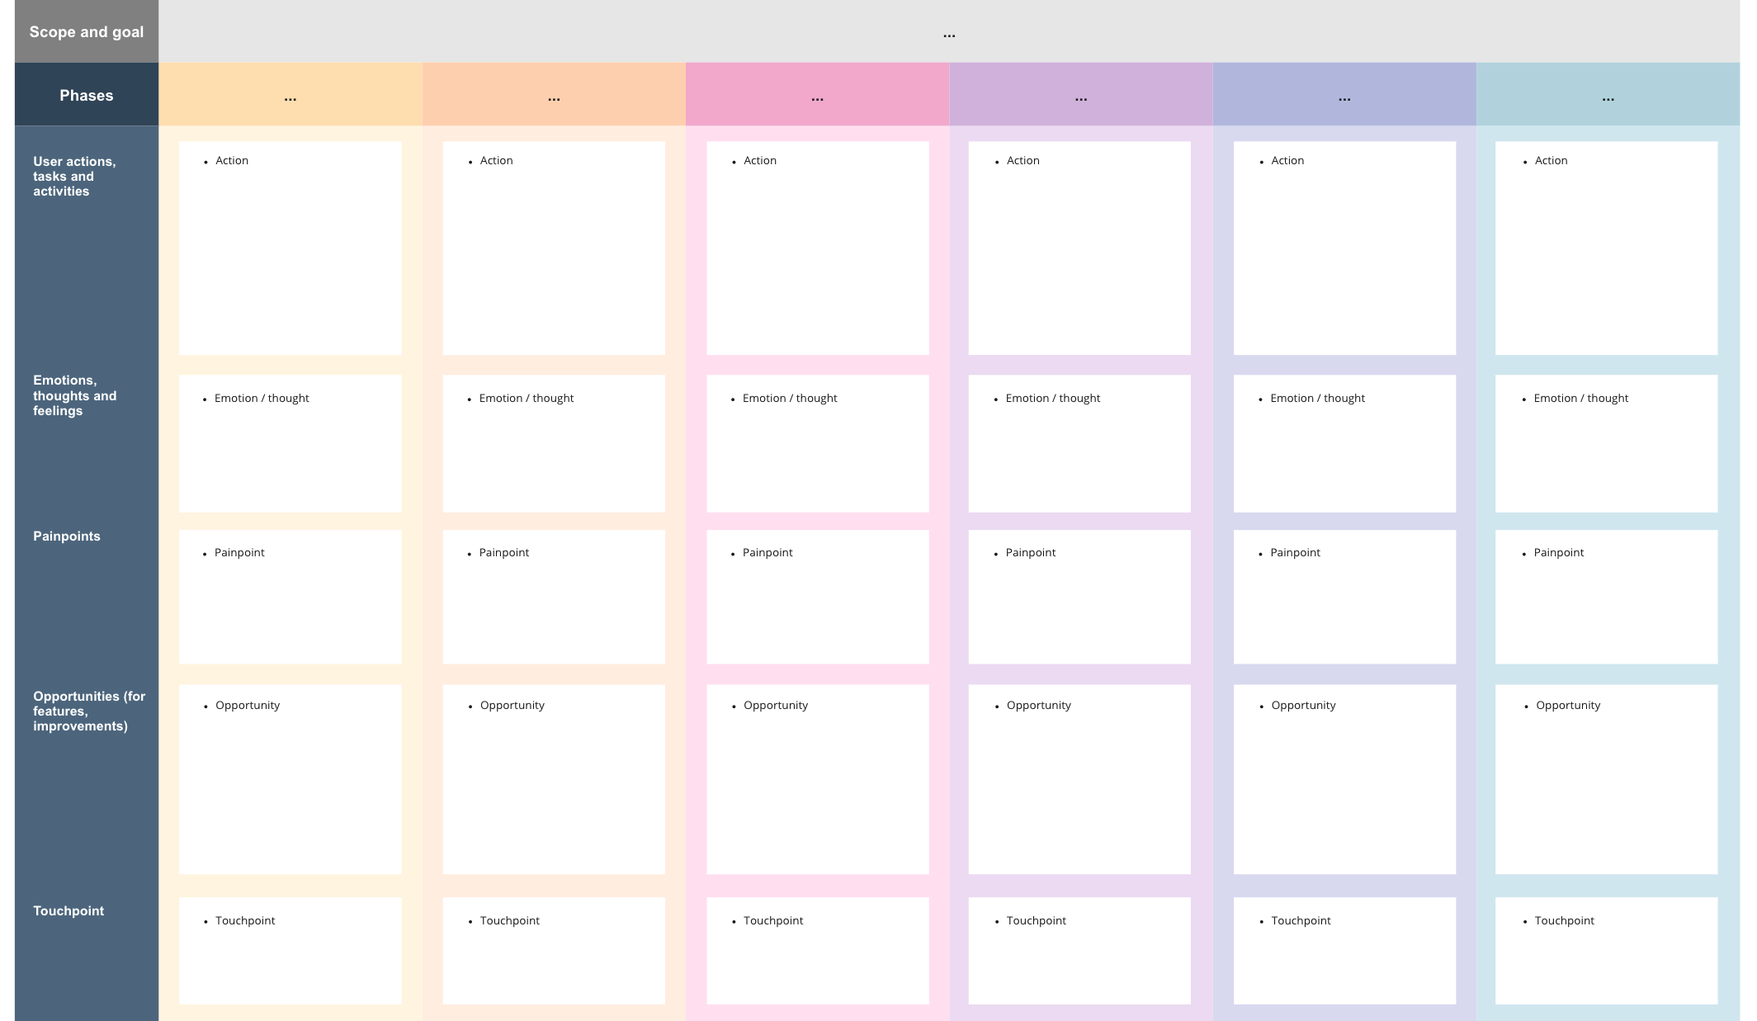Viewport: 1757px width, 1021px height.
Task: Click the 'Painpoints' row label
Action: point(66,536)
